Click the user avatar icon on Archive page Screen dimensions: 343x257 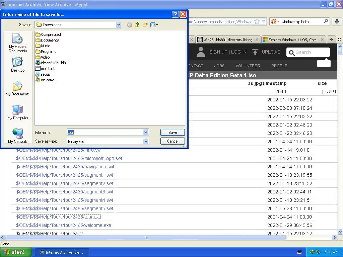coord(201,52)
